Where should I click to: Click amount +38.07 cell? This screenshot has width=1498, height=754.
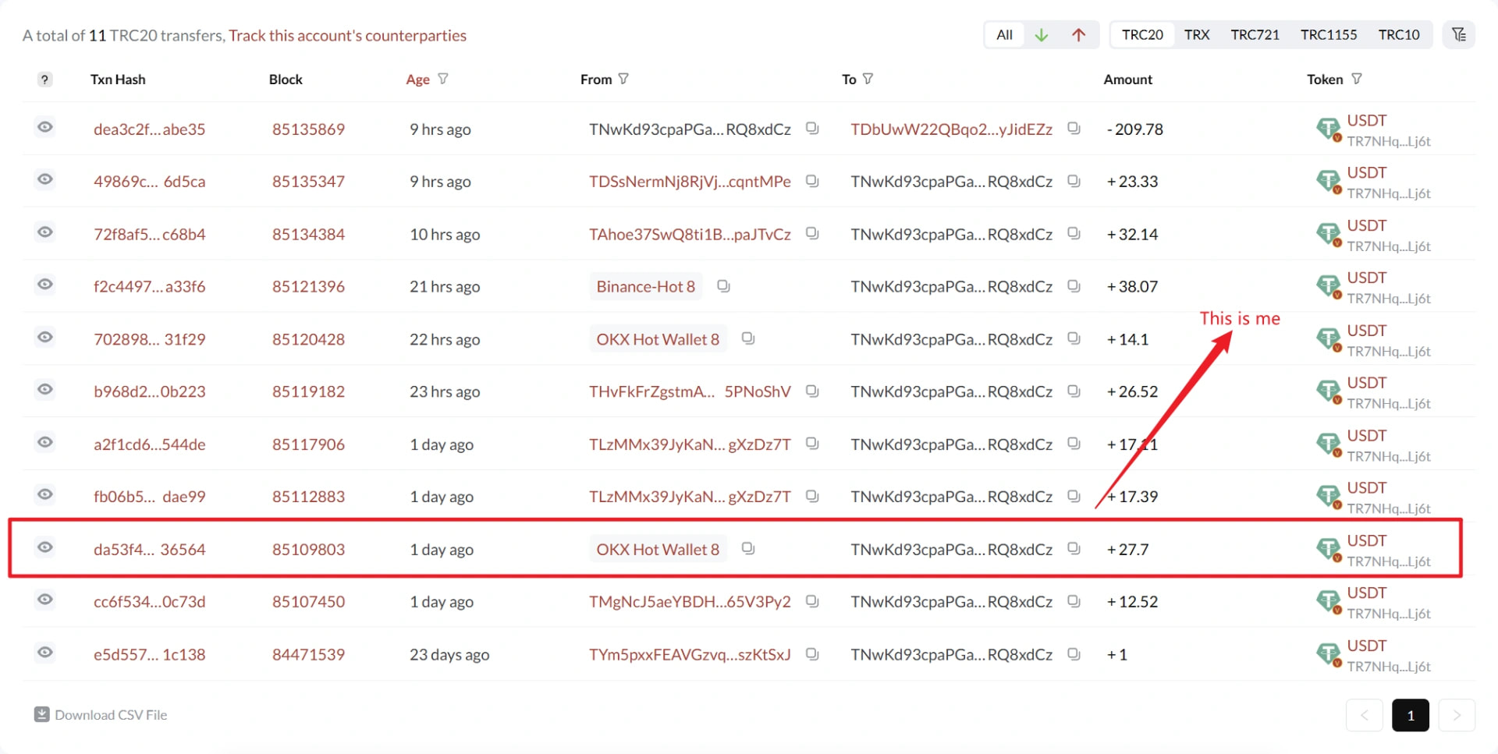(x=1132, y=287)
